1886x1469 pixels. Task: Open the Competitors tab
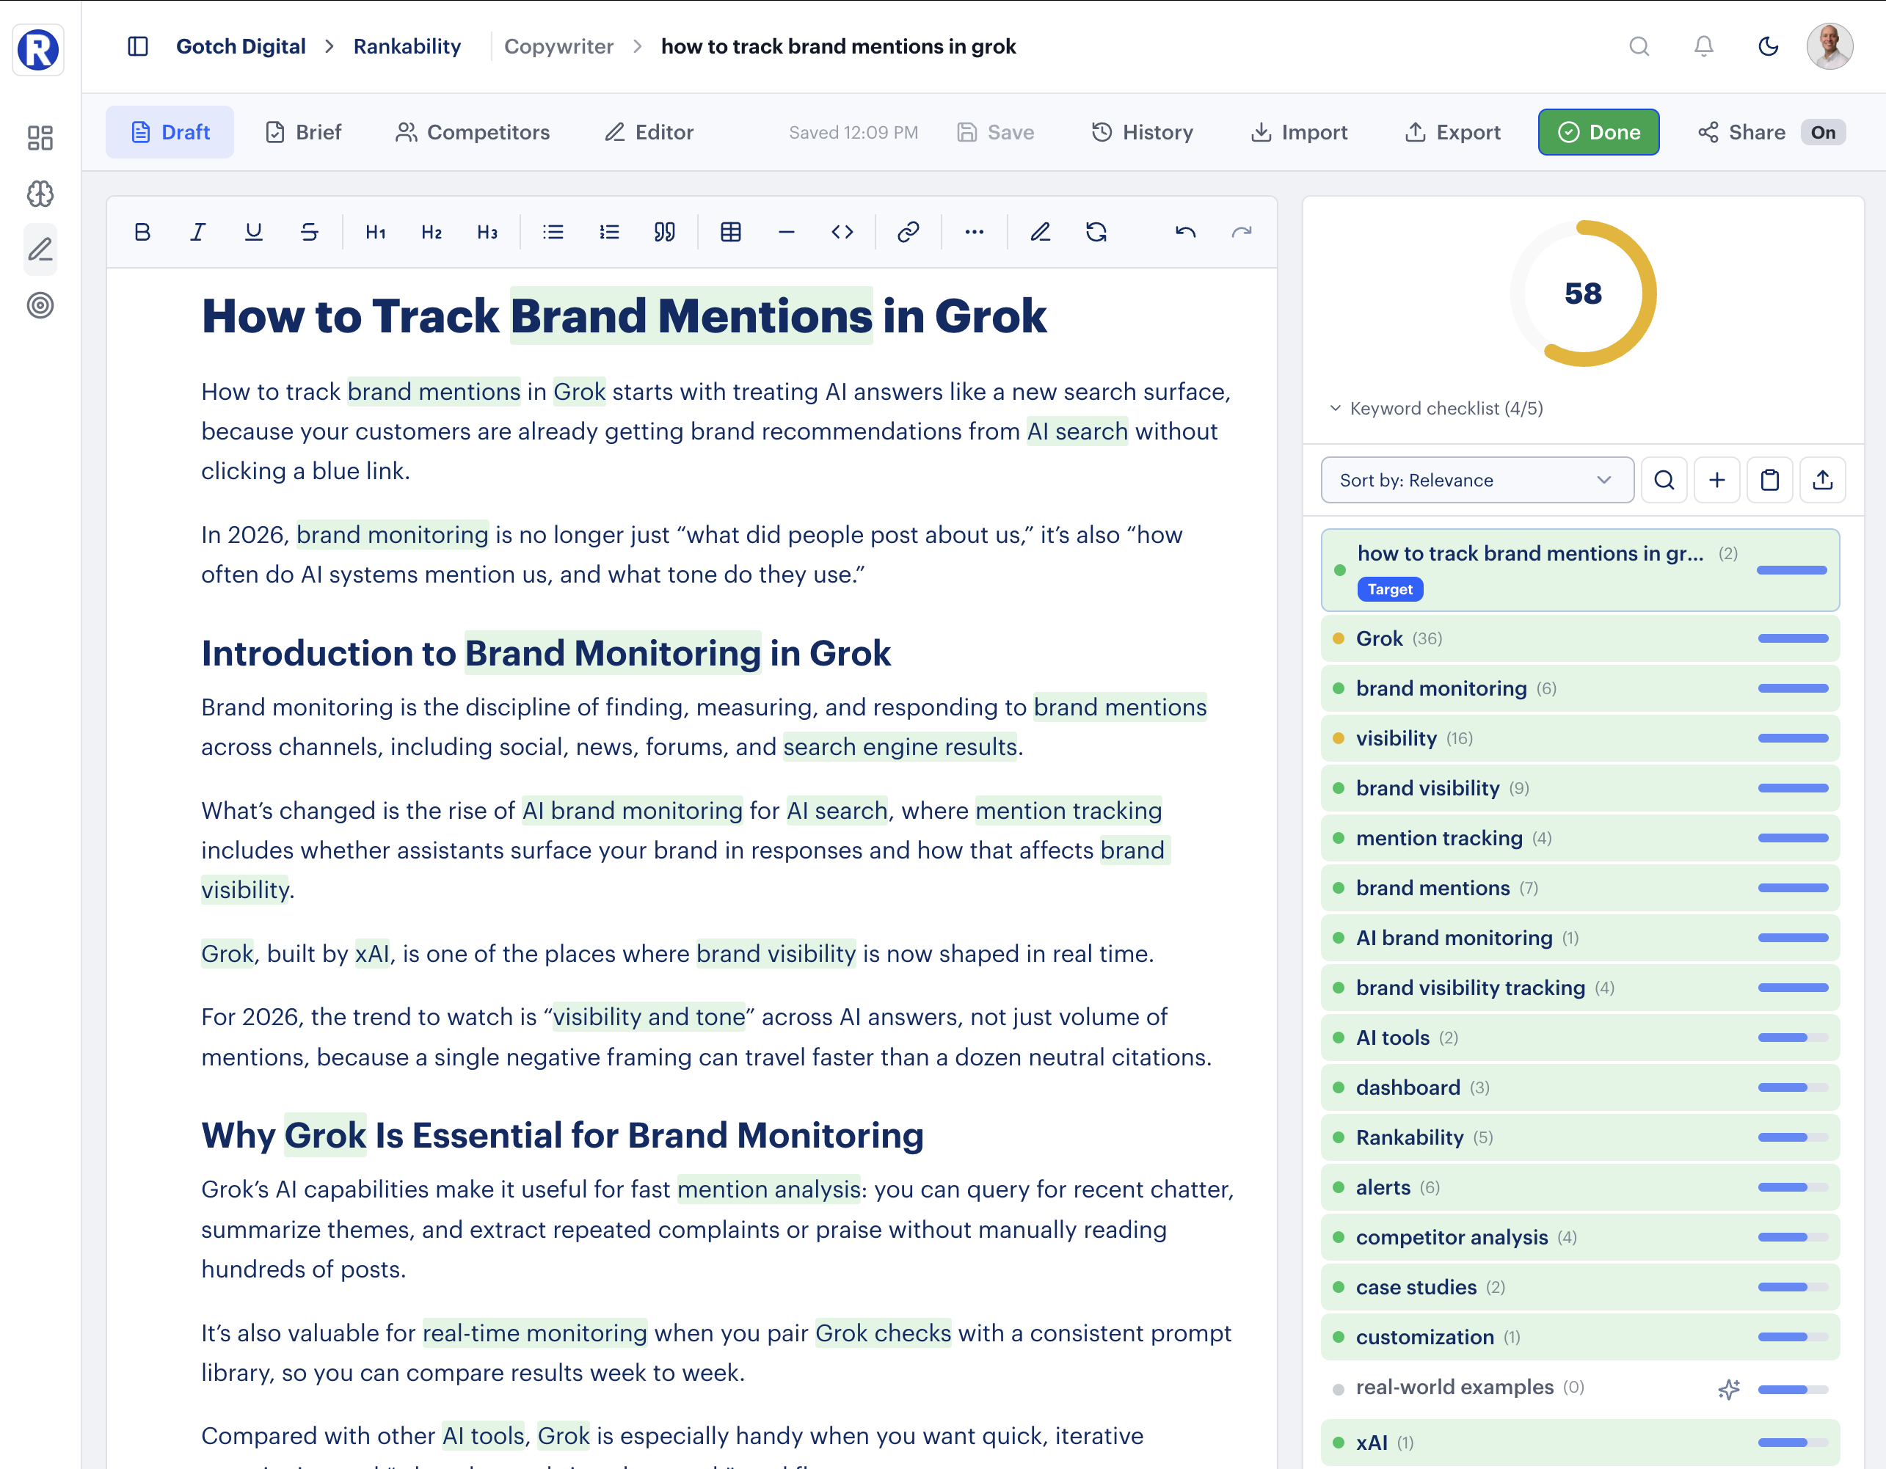[473, 131]
